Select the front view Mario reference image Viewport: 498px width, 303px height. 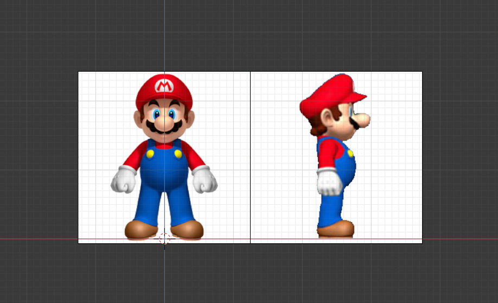coord(164,157)
